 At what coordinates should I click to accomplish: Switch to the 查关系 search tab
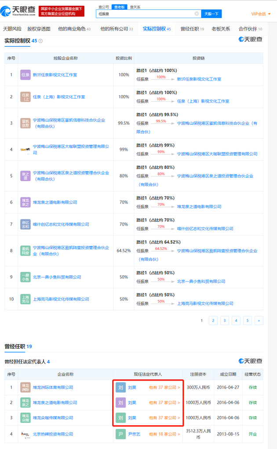pyautogui.click(x=135, y=7)
